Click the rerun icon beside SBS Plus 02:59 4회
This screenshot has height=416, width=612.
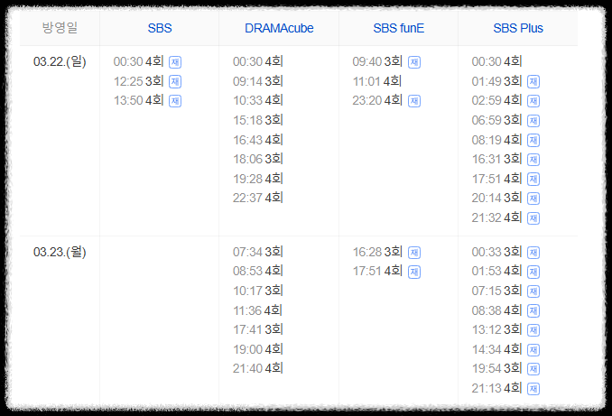click(x=533, y=101)
